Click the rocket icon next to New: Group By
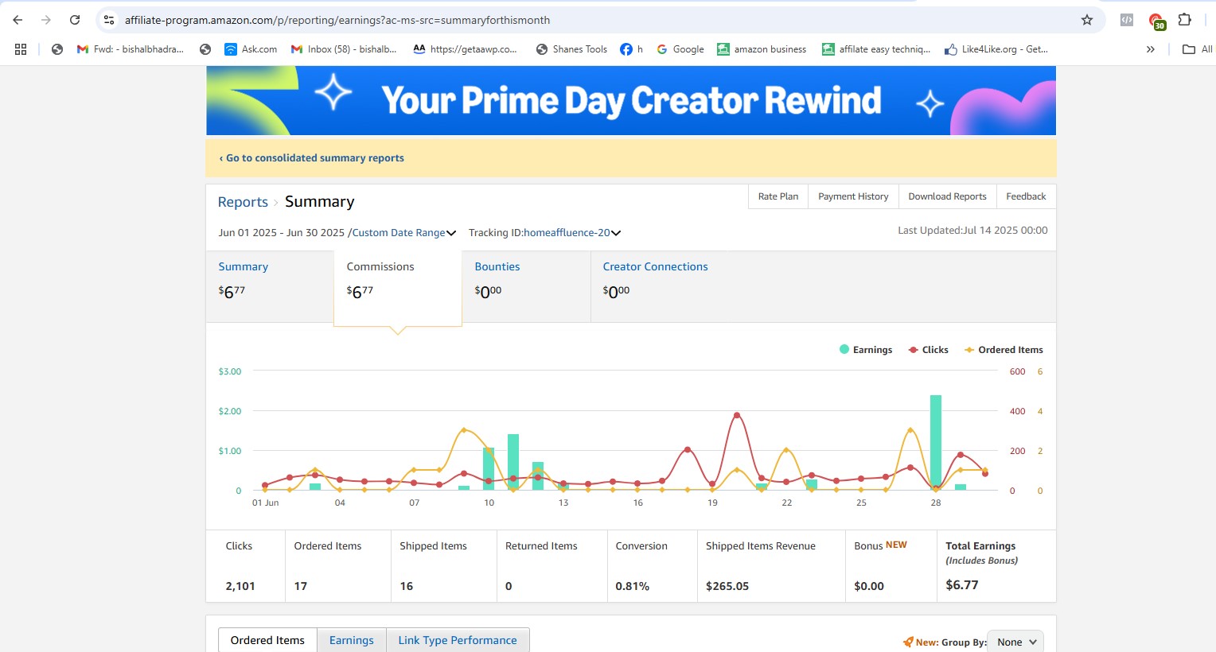1216x652 pixels. (908, 642)
